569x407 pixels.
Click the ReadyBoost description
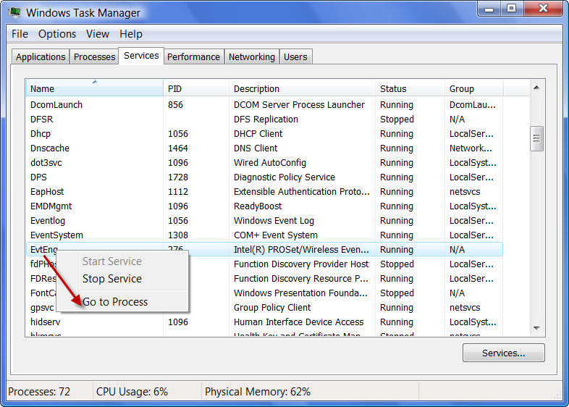pyautogui.click(x=258, y=206)
